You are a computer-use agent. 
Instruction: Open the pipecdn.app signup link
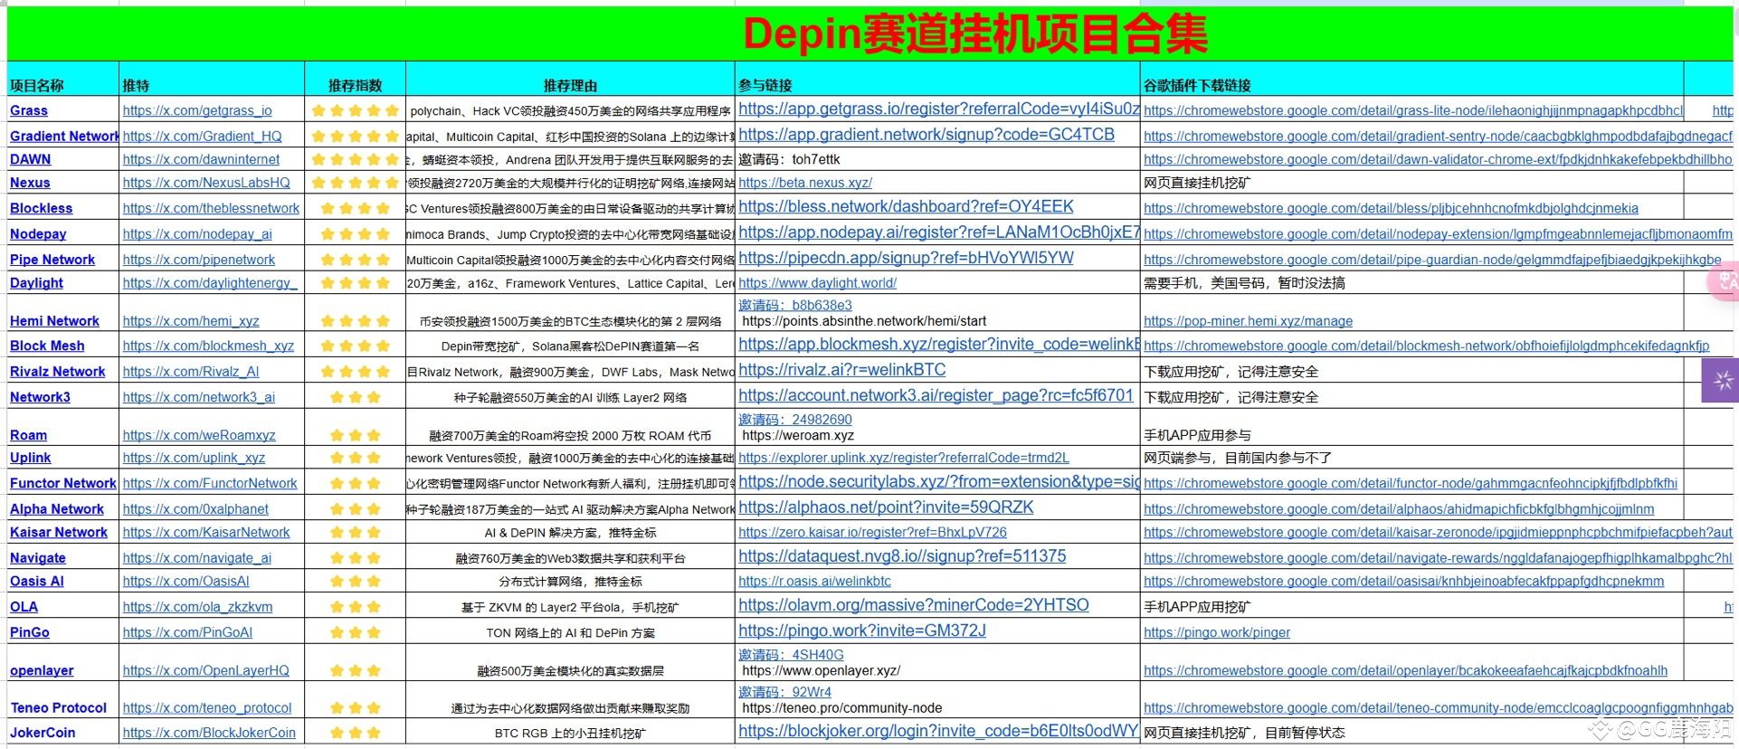[907, 259]
